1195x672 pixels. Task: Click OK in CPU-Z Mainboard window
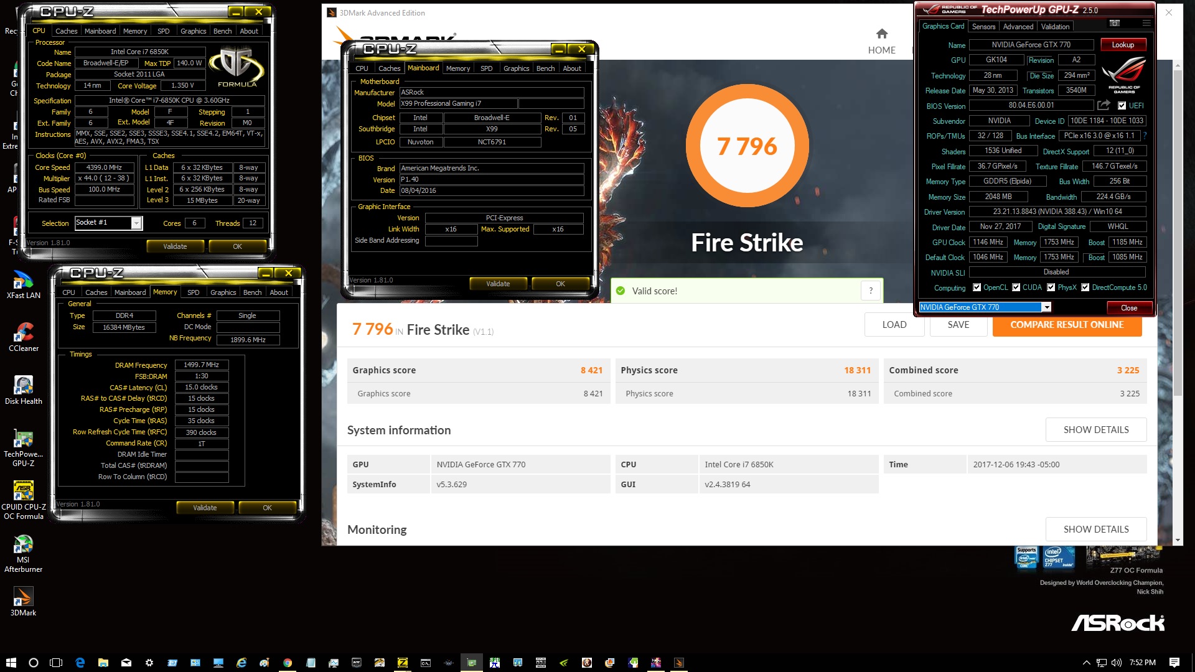point(560,284)
